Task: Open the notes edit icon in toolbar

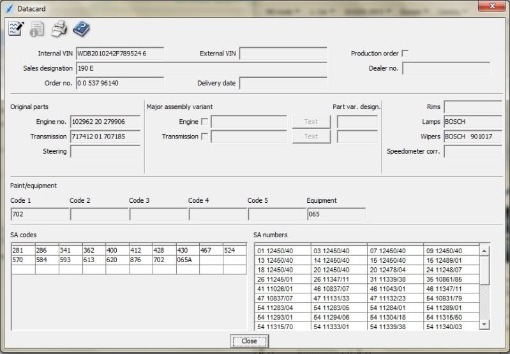Action: [x=16, y=29]
